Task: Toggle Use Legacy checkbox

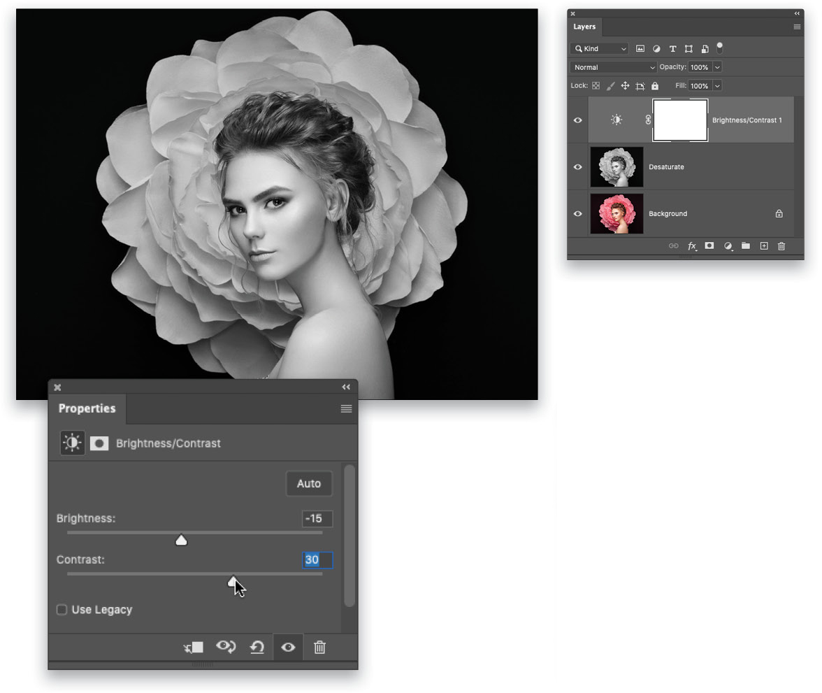Action: click(x=62, y=609)
